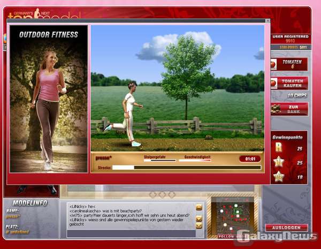Click the 01:01 timer display
321x249 pixels.
click(250, 159)
